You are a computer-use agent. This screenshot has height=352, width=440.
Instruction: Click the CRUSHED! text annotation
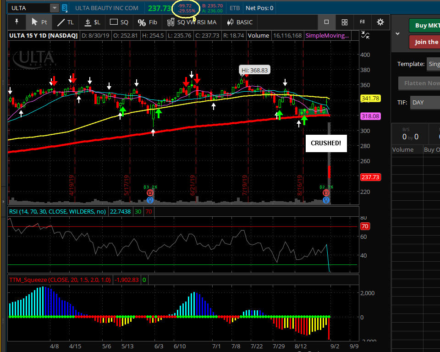pos(326,143)
